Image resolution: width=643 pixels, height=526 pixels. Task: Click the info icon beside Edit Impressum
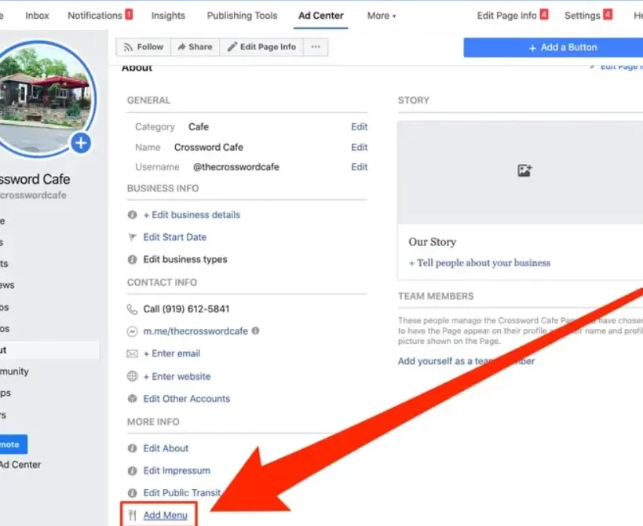132,471
